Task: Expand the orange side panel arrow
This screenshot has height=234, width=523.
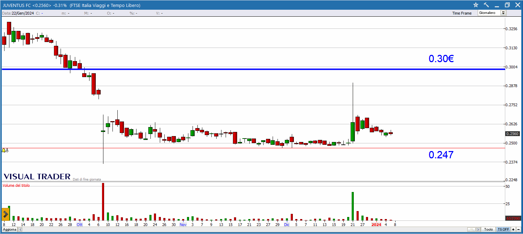Action: (x=5, y=214)
